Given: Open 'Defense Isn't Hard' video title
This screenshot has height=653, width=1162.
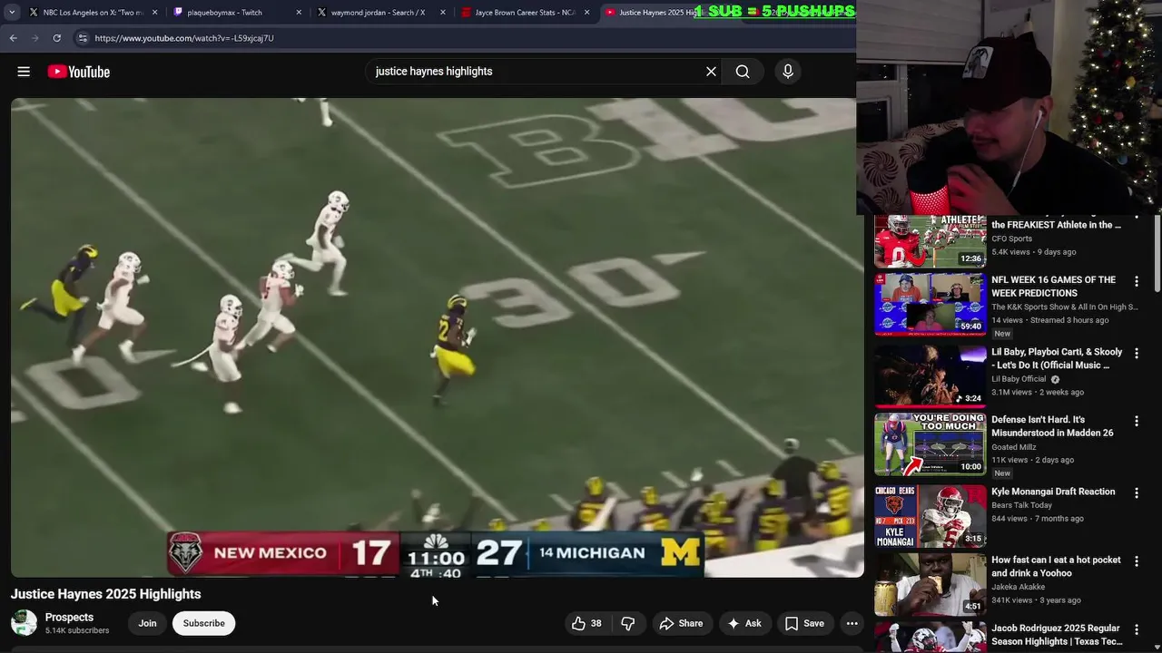Looking at the screenshot, I should [1052, 426].
